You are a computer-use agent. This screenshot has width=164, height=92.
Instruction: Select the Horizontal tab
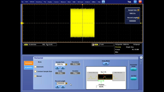pyautogui.click(x=28, y=63)
